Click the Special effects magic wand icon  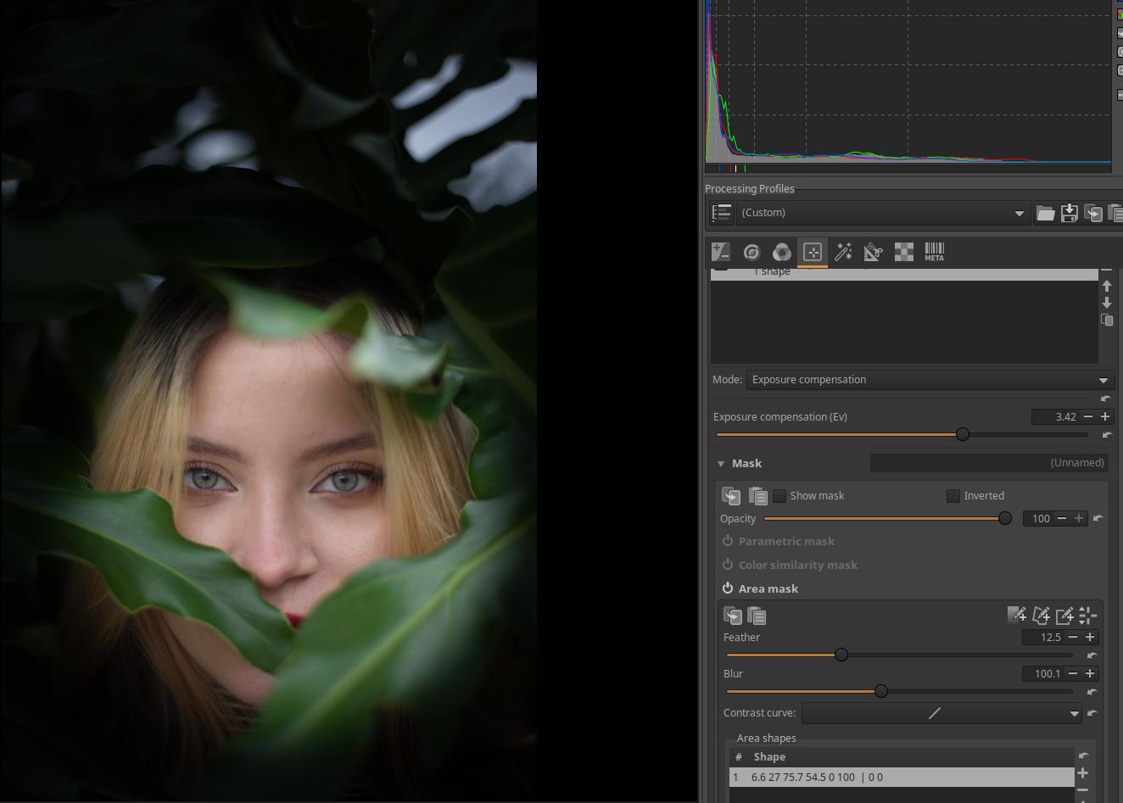tap(843, 252)
